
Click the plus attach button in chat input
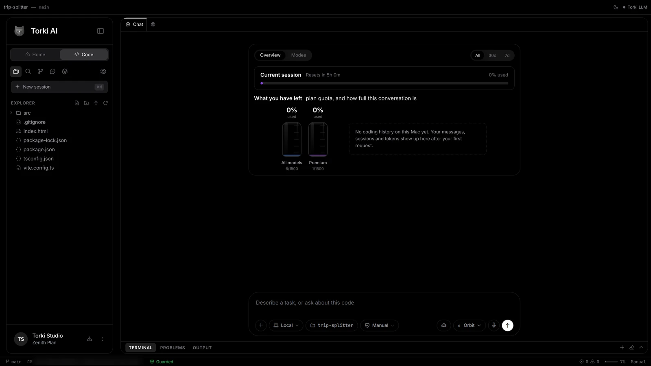pyautogui.click(x=261, y=325)
